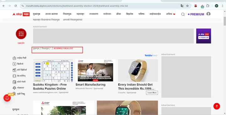Bookmark this page with the star icon
Image resolution: width=226 pixels, height=115 pixels.
coord(187,6)
